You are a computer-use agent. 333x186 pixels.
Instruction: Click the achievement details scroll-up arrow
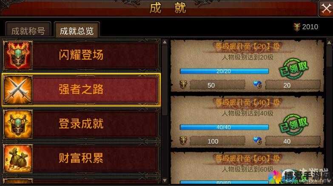(329, 42)
